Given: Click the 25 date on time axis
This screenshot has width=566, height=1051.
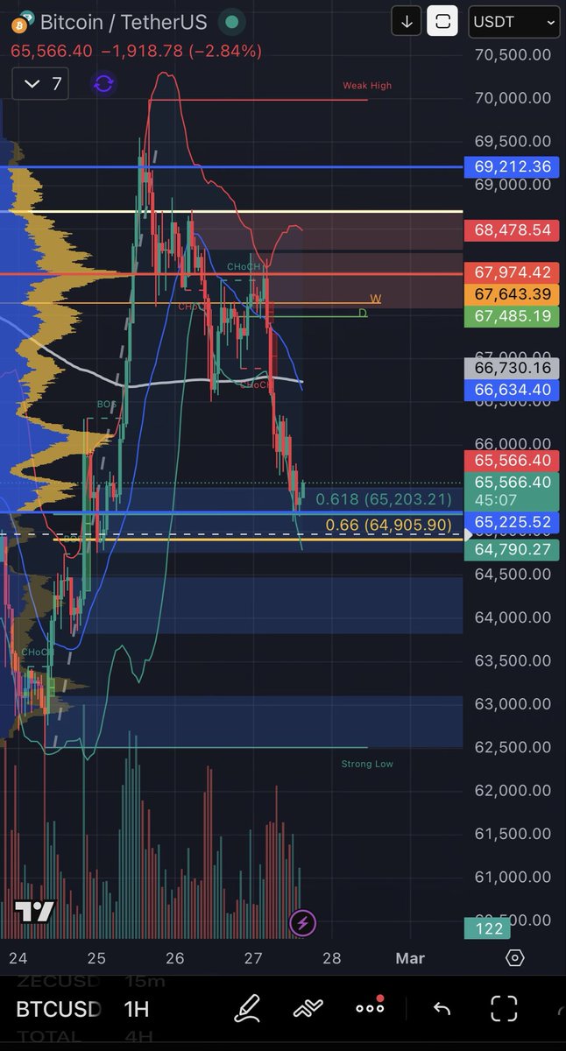Looking at the screenshot, I should click(x=96, y=958).
